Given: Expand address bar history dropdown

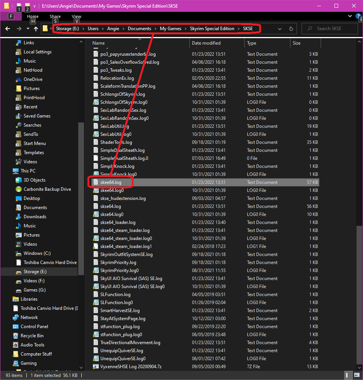Looking at the screenshot, I should (279, 29).
